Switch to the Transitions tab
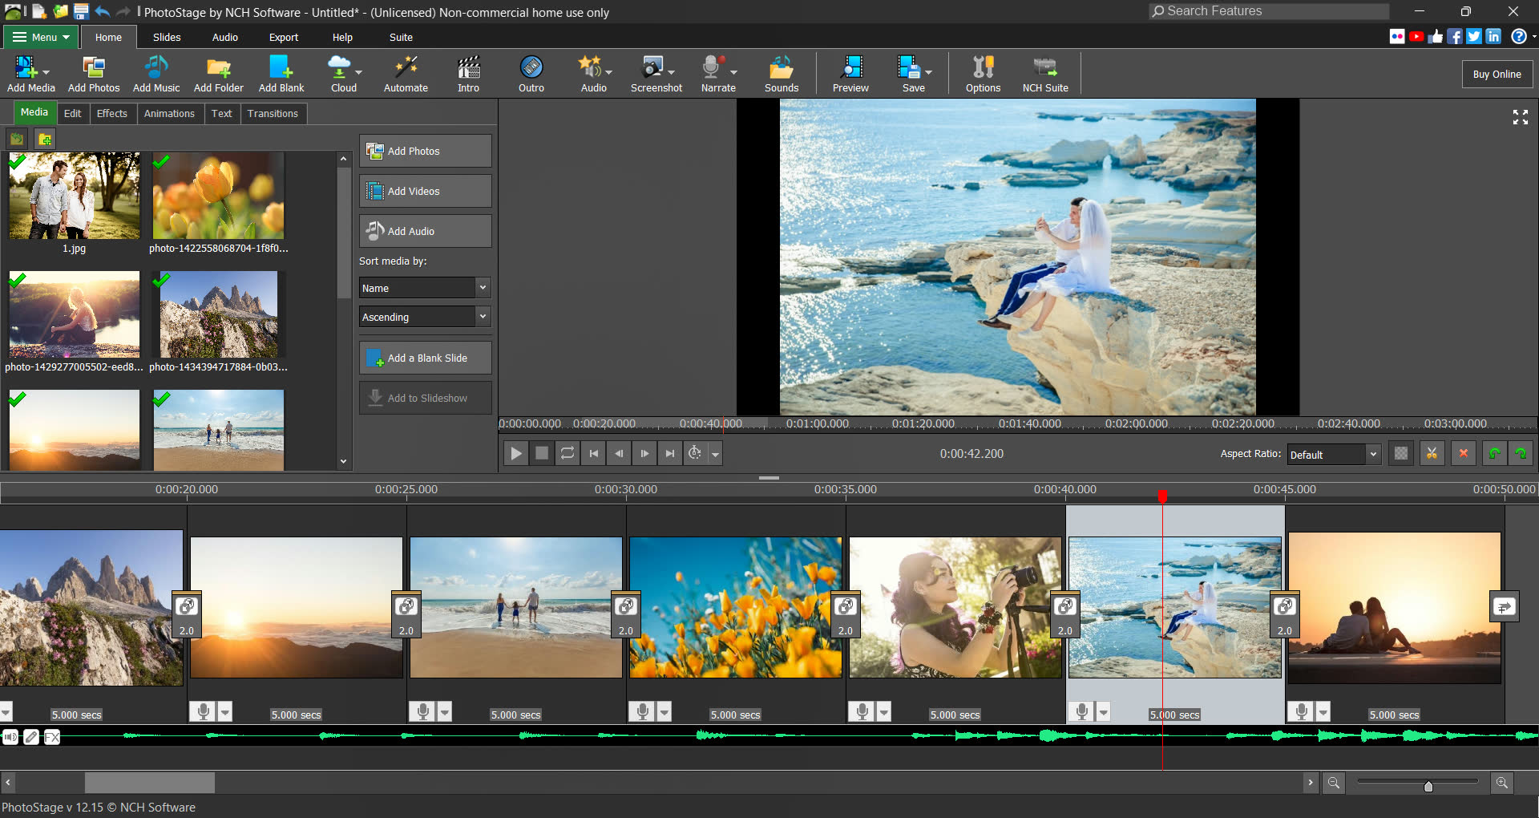Screen dimensions: 1539x818 click(x=273, y=114)
